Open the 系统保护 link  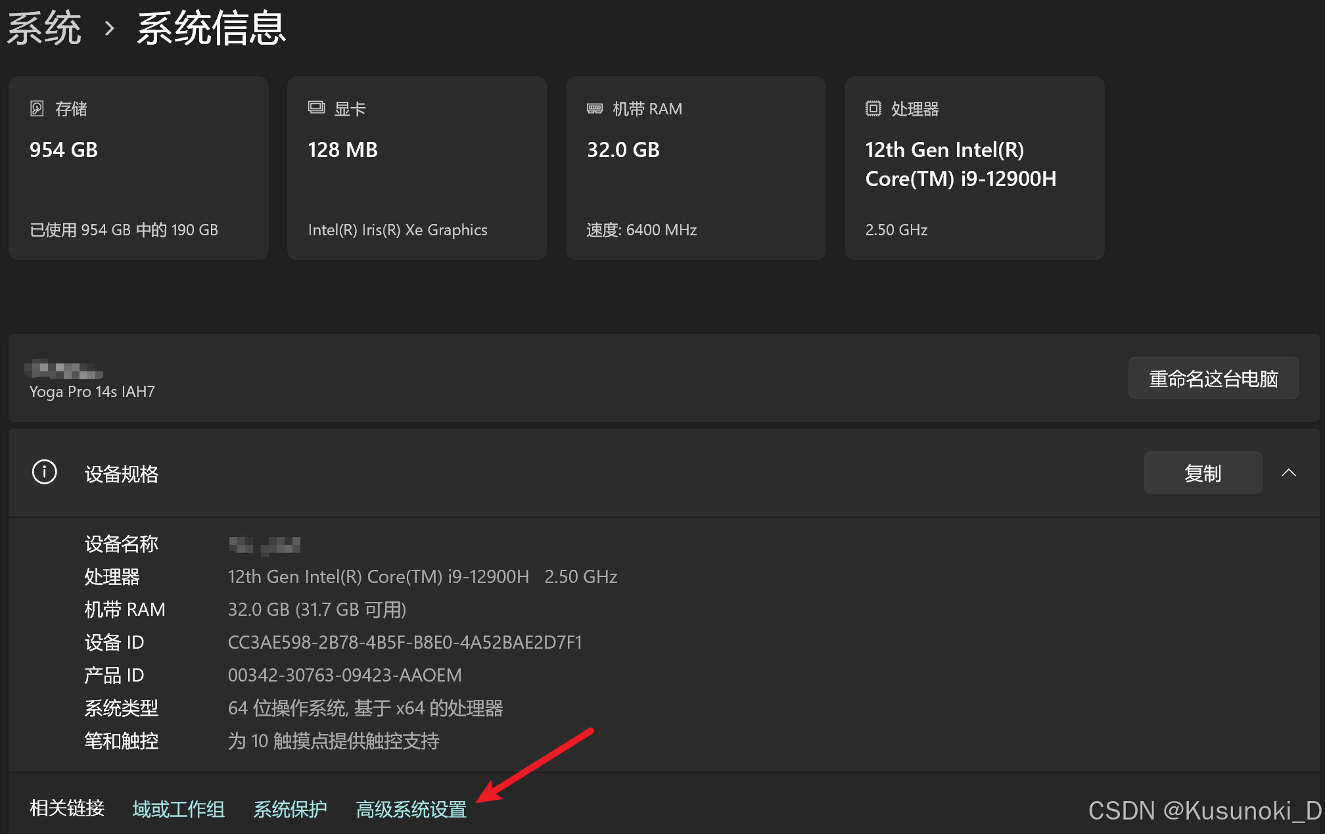pos(290,809)
